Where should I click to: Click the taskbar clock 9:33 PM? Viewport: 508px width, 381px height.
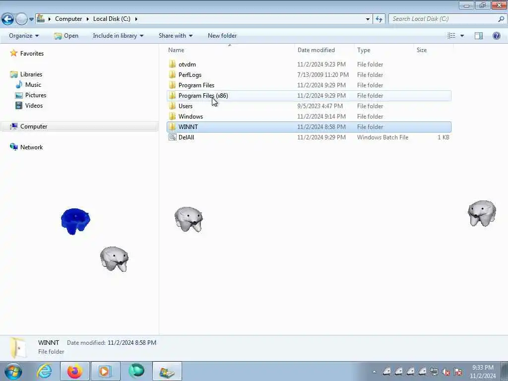pos(483,368)
